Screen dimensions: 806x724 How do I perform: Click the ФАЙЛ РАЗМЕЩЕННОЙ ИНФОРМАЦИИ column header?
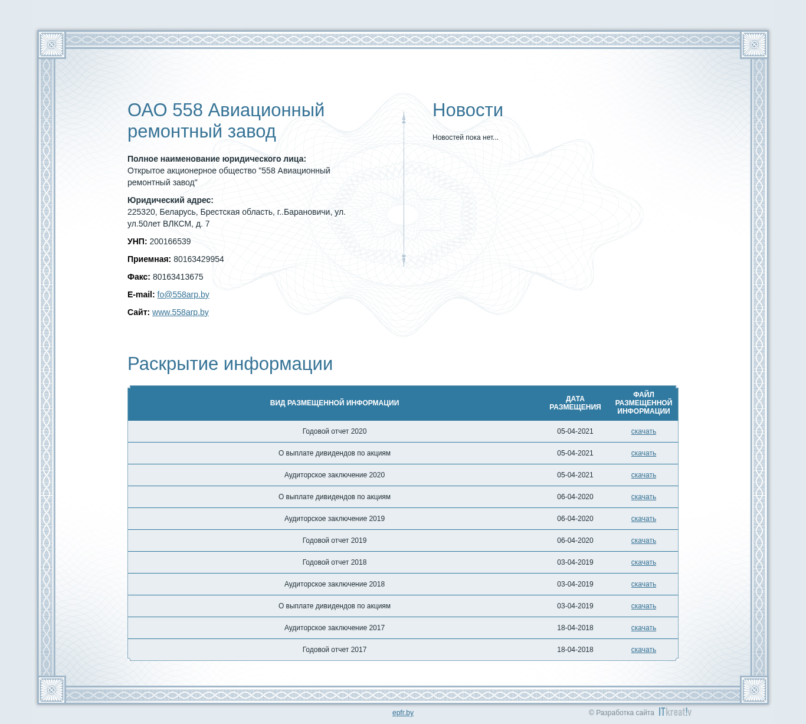pos(643,403)
